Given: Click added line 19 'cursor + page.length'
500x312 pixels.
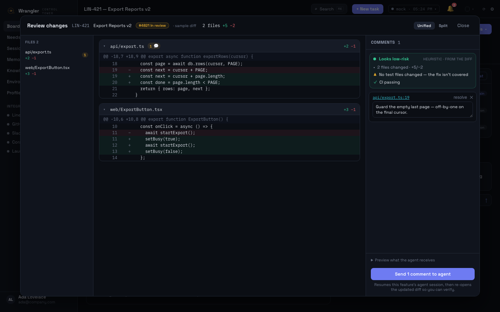Looking at the screenshot, I should point(230,76).
